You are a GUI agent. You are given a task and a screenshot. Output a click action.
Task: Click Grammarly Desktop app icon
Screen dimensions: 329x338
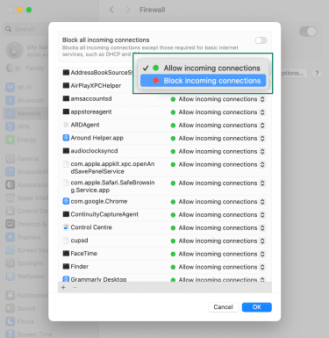66,279
